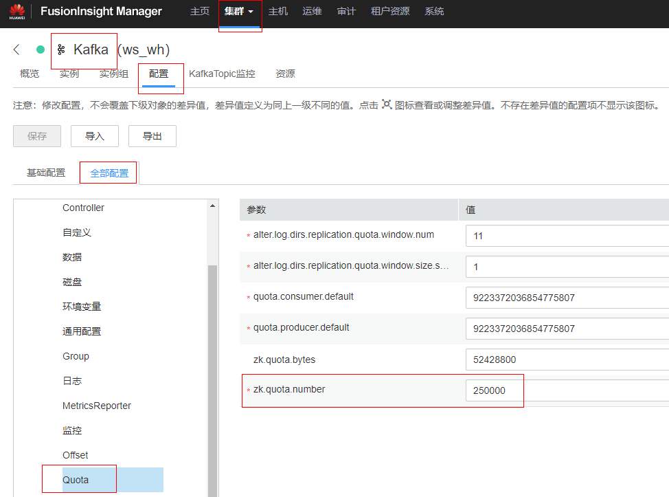Click the green running status indicator
669x497 pixels.
click(x=41, y=49)
